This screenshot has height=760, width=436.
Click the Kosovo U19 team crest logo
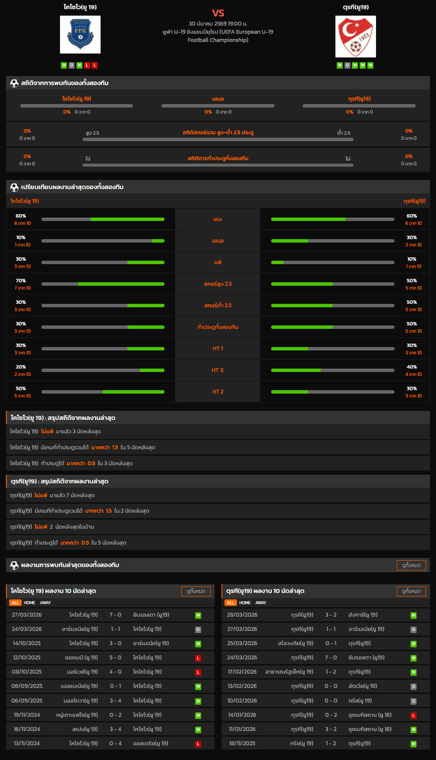(x=80, y=35)
